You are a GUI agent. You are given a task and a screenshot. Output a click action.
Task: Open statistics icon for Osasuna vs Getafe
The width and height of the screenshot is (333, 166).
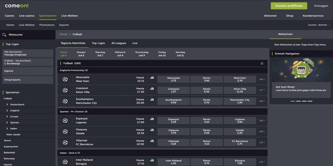(152, 130)
